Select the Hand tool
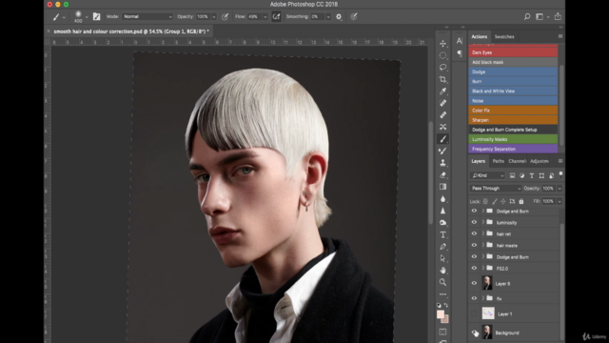The height and width of the screenshot is (343, 609). click(x=442, y=271)
